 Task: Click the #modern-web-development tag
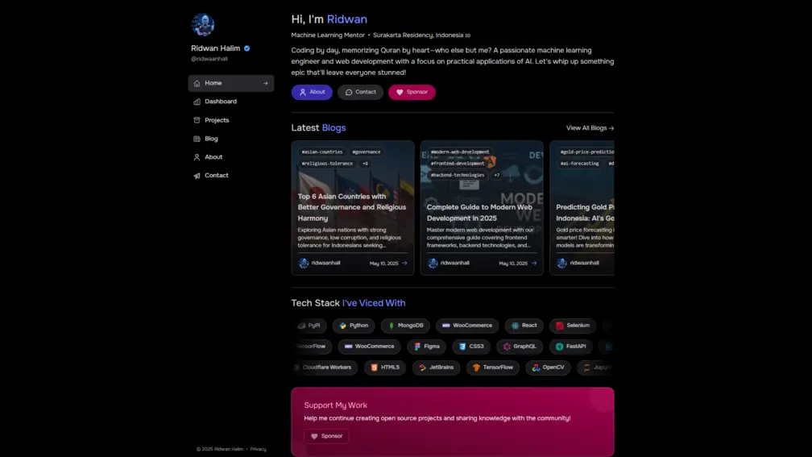pyautogui.click(x=460, y=152)
